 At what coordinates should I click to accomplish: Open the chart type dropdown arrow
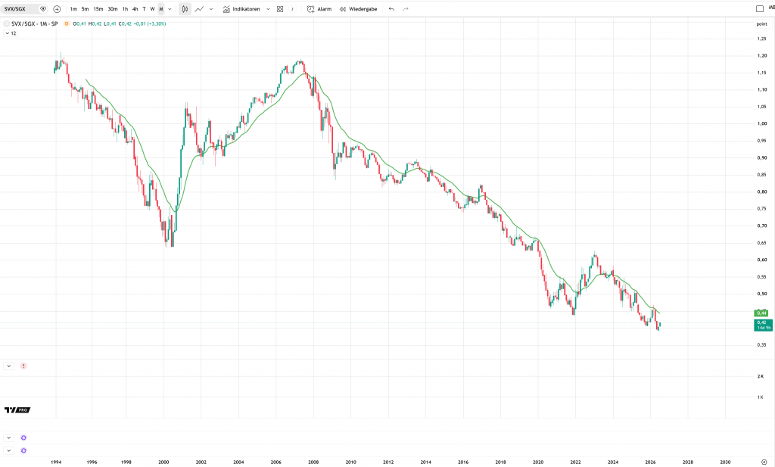(x=211, y=9)
